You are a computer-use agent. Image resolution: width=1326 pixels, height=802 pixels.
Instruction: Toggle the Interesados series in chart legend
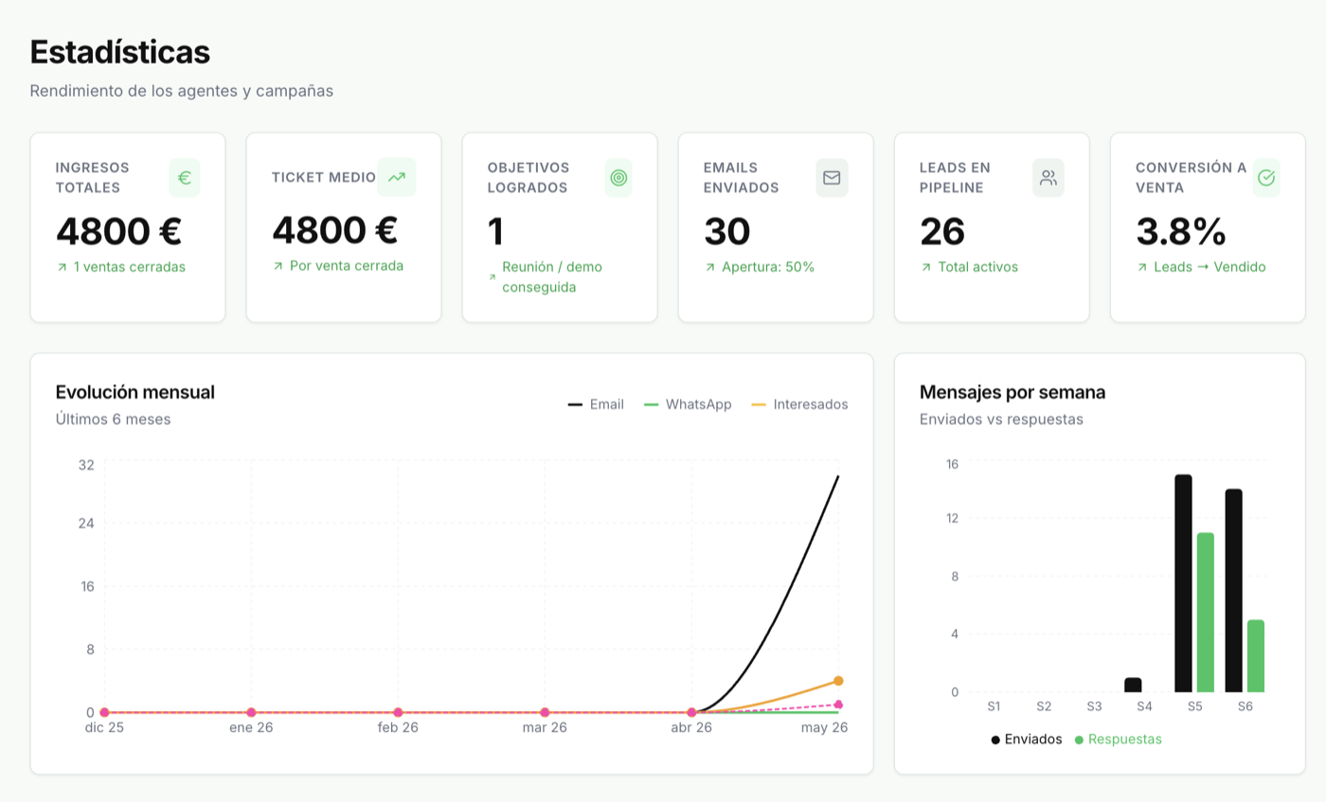(x=799, y=404)
